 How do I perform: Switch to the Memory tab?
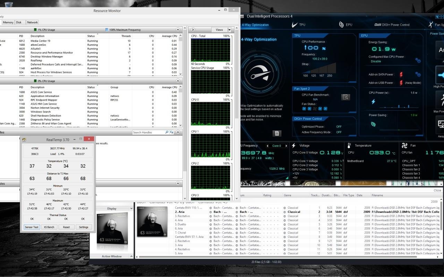(x=8, y=22)
